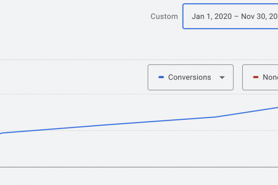
Task: Click the Jan 1, 2020 start date
Action: coord(210,16)
